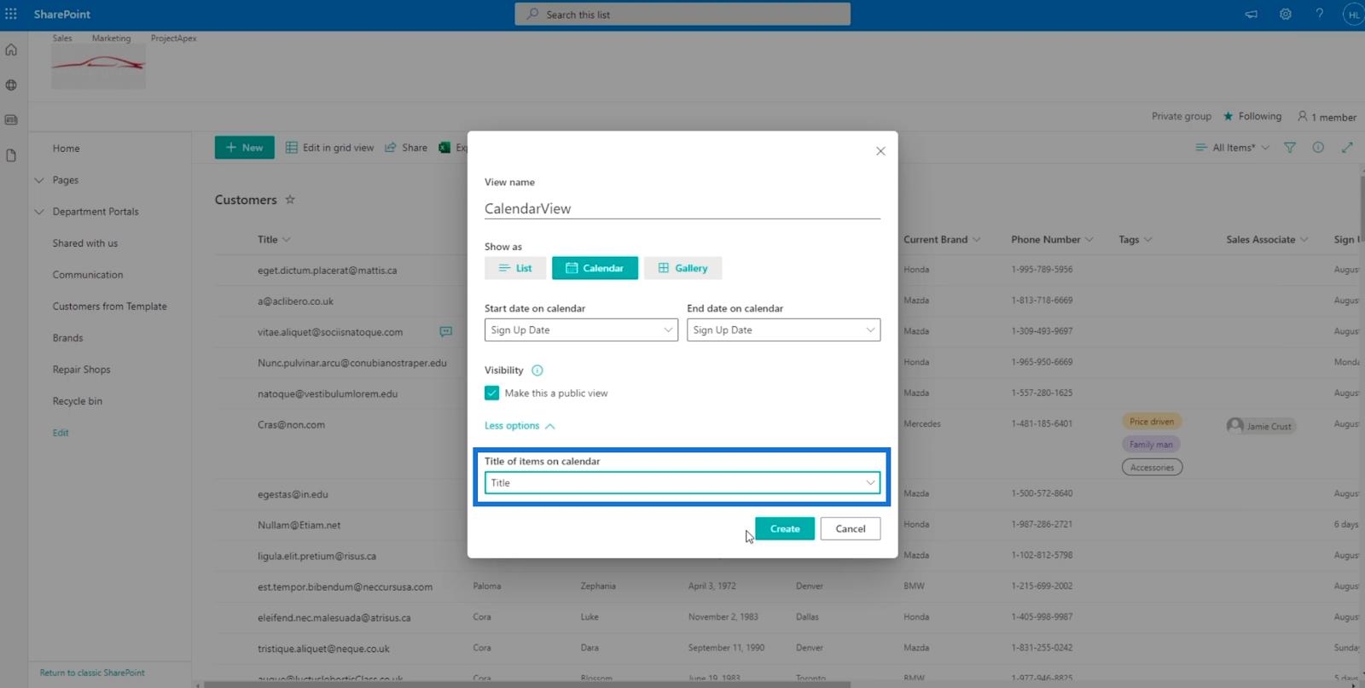Viewport: 1365px width, 688px height.
Task: Open the All Items view switcher
Action: point(1233,148)
